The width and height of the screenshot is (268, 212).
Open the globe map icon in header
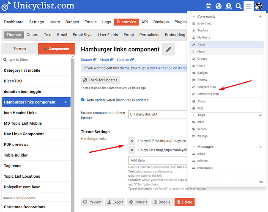(x=219, y=6)
